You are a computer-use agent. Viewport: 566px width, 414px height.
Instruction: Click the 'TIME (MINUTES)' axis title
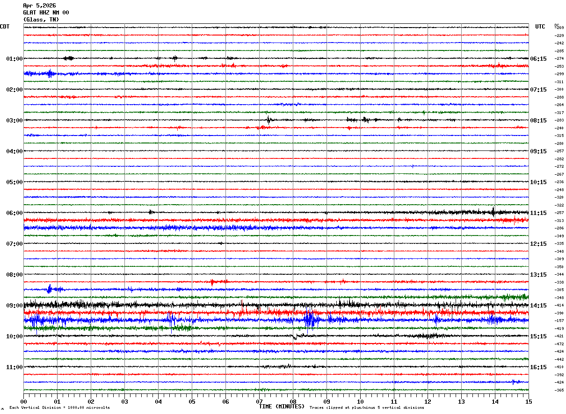point(282,407)
